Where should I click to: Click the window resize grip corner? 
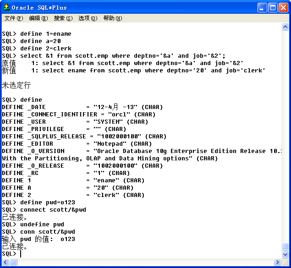click(285, 262)
